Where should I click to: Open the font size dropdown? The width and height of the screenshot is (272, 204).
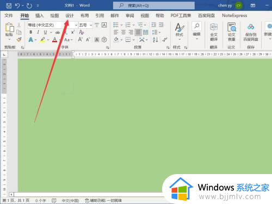[x=91, y=25]
